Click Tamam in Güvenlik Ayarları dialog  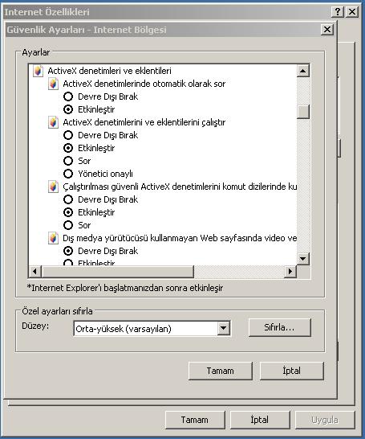(x=221, y=371)
